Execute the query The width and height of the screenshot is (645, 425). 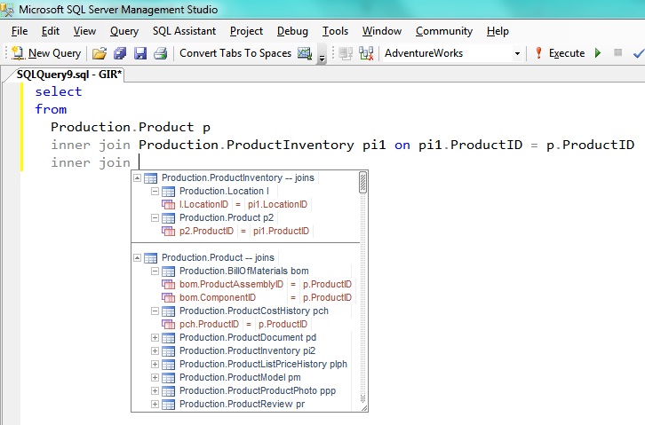[567, 53]
